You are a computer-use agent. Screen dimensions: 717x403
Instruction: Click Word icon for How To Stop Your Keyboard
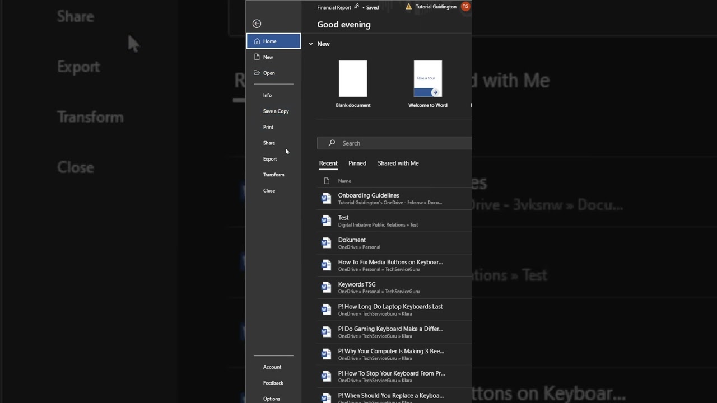click(326, 376)
